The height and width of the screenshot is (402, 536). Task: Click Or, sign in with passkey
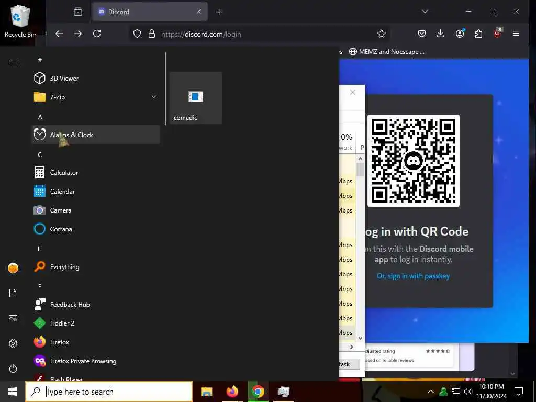click(414, 276)
